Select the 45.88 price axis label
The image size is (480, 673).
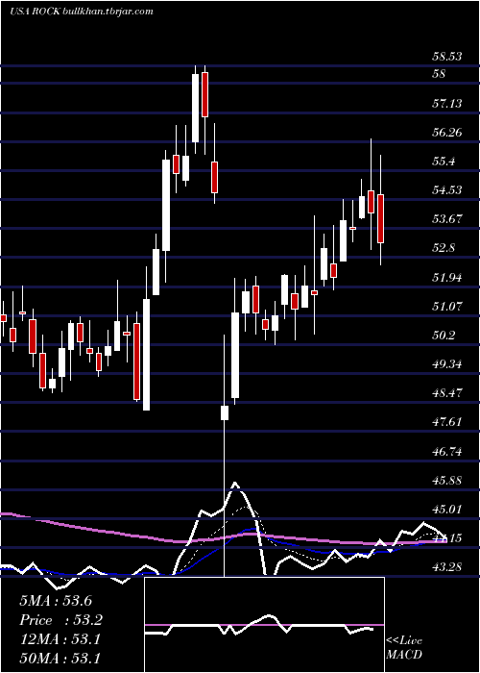pyautogui.click(x=446, y=481)
